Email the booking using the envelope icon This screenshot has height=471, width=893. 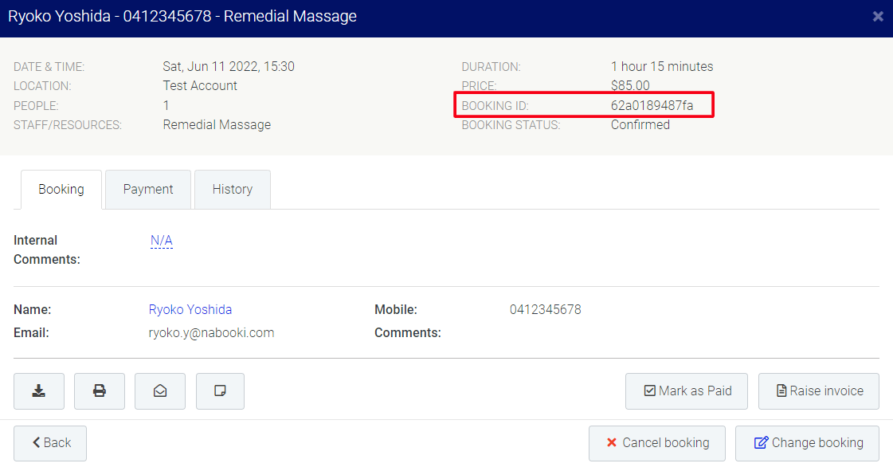click(159, 391)
